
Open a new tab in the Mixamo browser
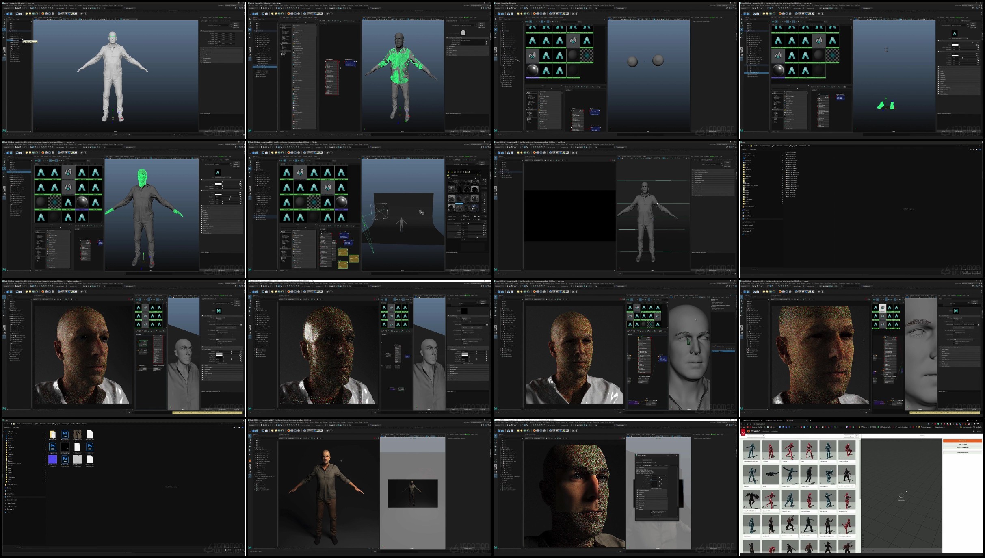[810, 421]
